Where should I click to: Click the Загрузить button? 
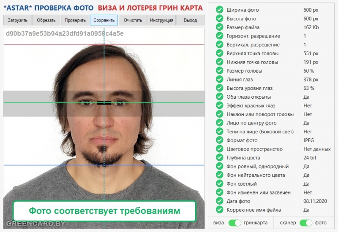click(17, 20)
